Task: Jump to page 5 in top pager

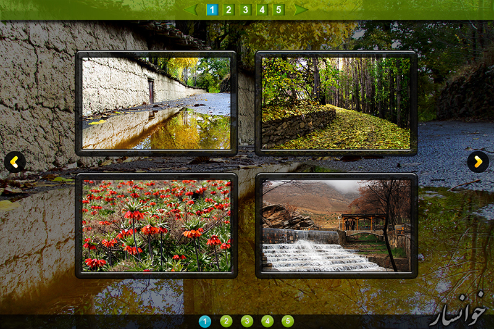Action: (x=278, y=9)
